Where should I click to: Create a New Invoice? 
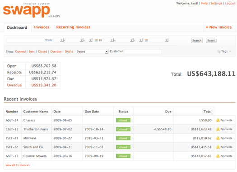tap(218, 27)
